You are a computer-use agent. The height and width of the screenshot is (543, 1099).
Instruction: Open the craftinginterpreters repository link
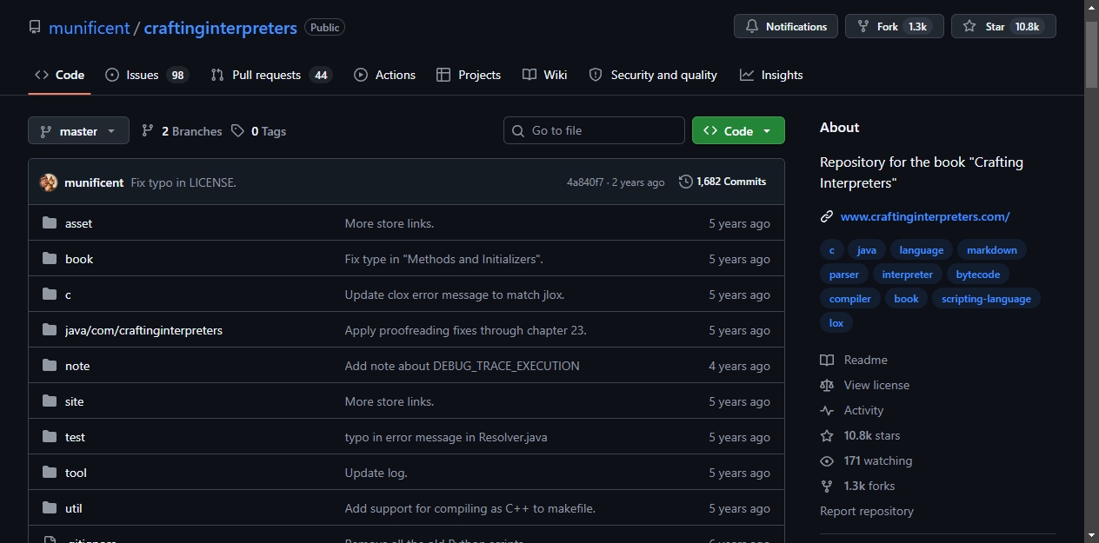point(220,28)
